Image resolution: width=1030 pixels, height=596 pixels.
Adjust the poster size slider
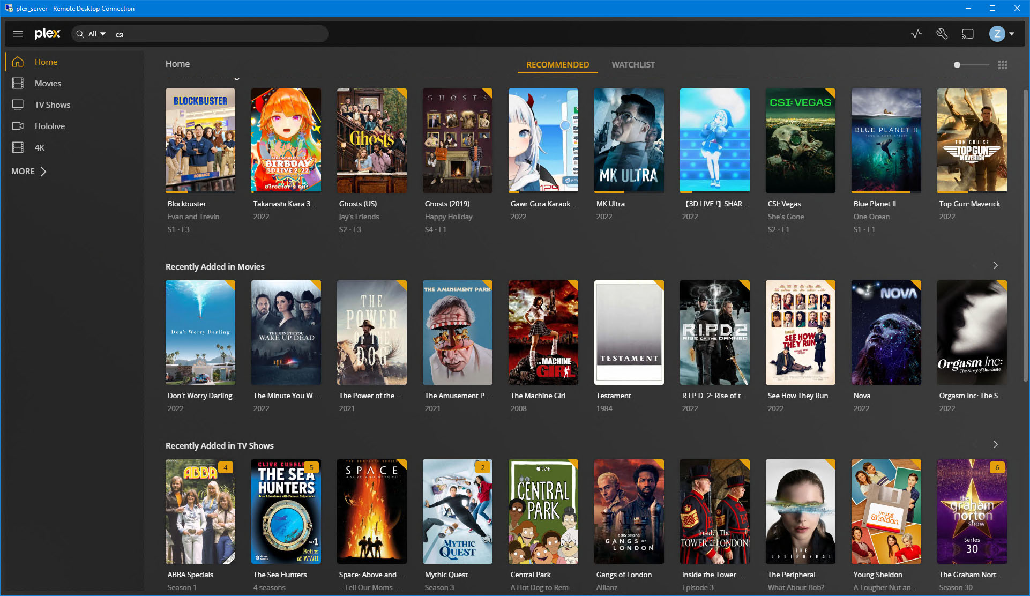point(971,65)
